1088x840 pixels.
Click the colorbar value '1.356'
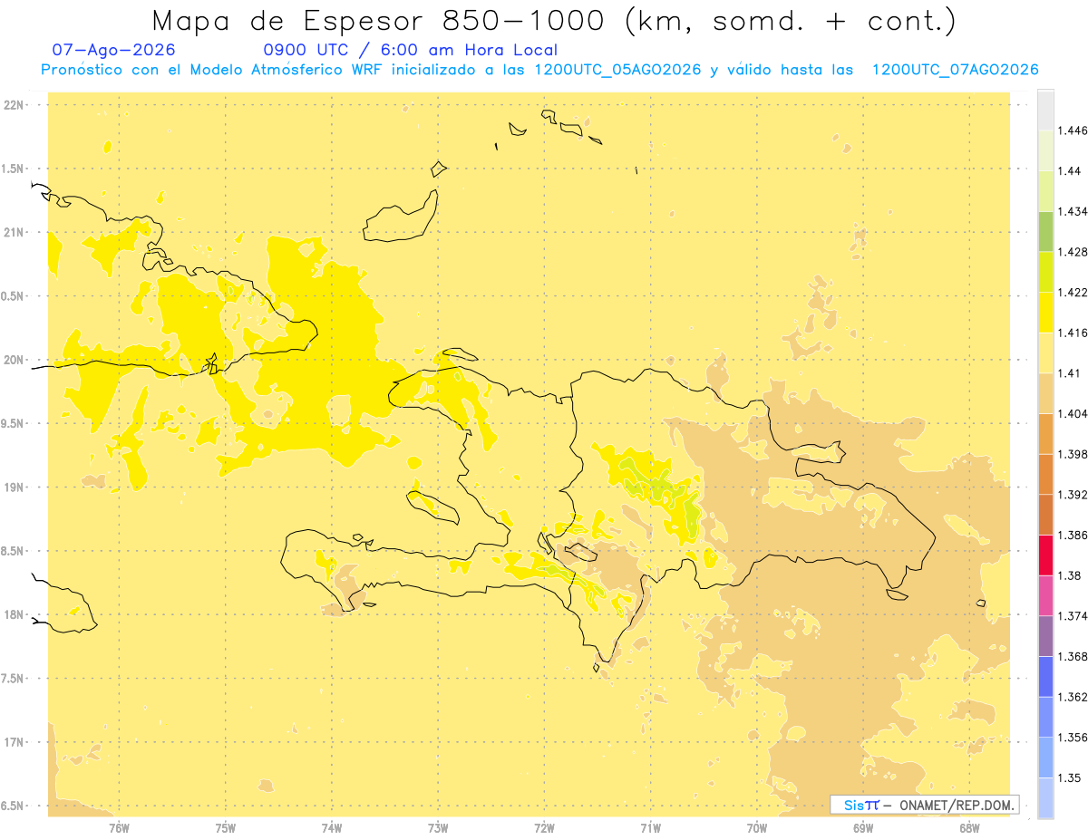[1072, 738]
